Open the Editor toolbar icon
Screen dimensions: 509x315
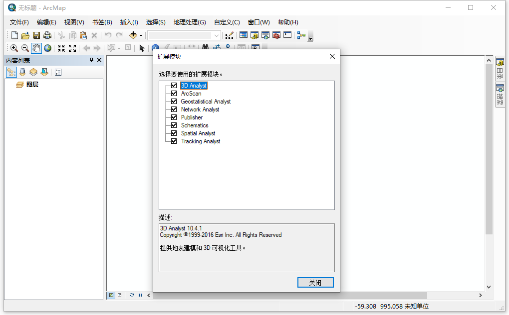click(229, 35)
